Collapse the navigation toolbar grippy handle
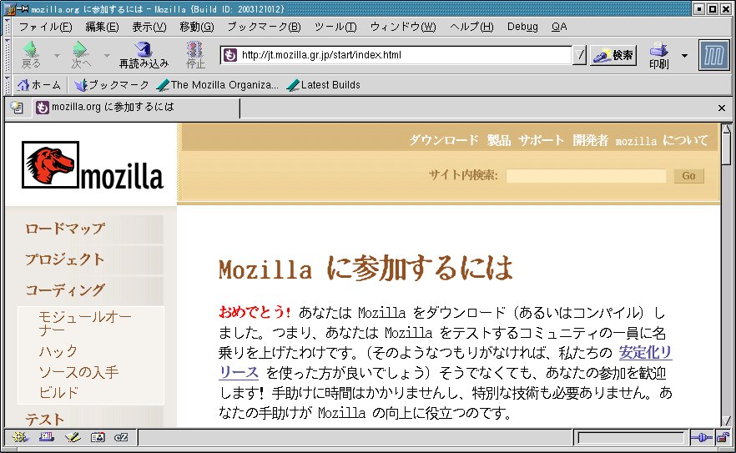Screen dimensions: 736x453 (7, 55)
